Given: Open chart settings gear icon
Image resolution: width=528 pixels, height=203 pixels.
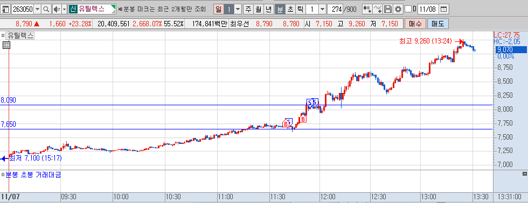Looking at the screenshot, I should click(x=398, y=9).
